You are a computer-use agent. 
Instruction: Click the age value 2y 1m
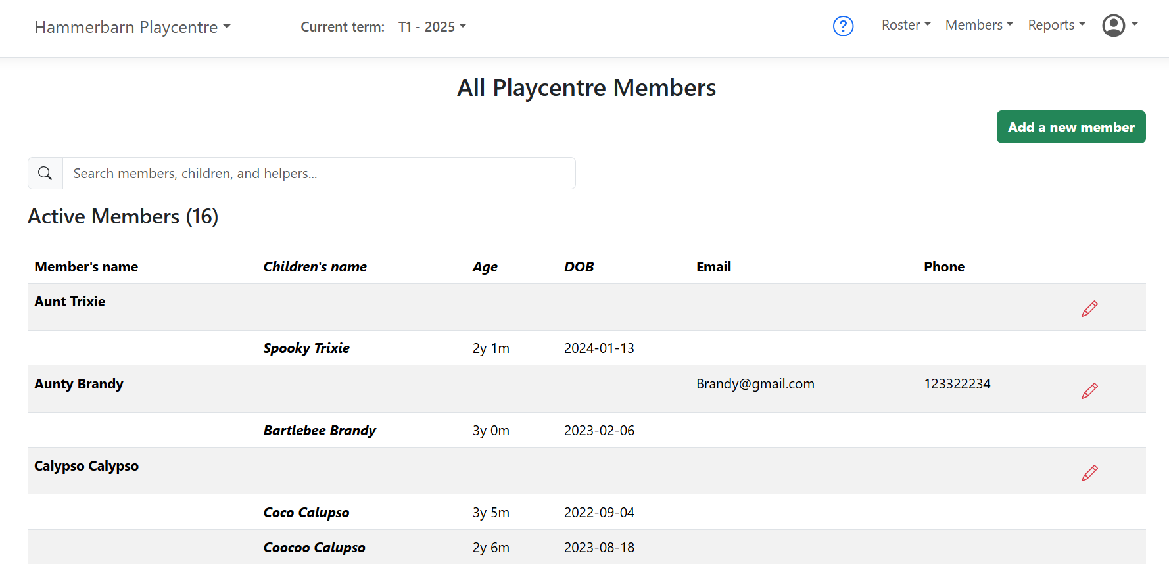(491, 348)
